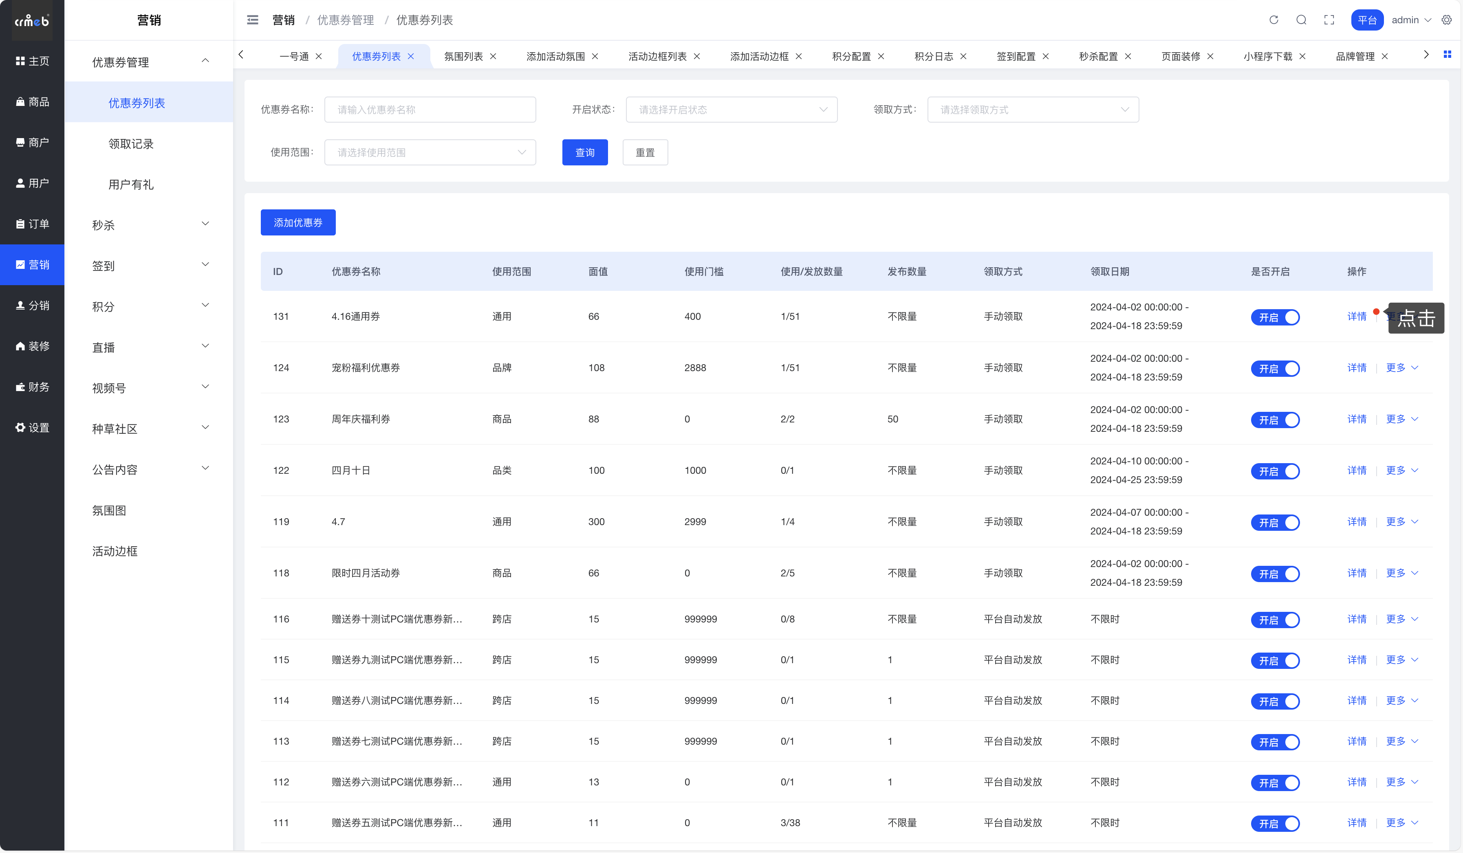Image resolution: width=1463 pixels, height=853 pixels.
Task: Open the 开启状态 dropdown
Action: point(731,110)
